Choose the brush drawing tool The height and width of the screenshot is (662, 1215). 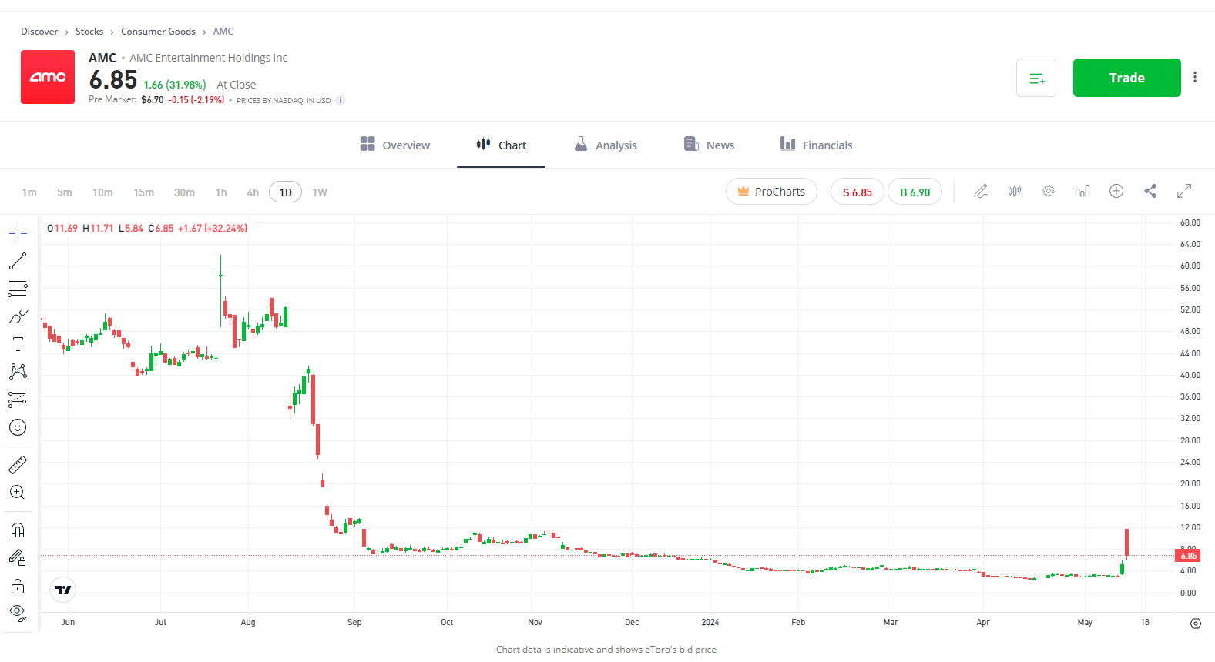tap(18, 317)
